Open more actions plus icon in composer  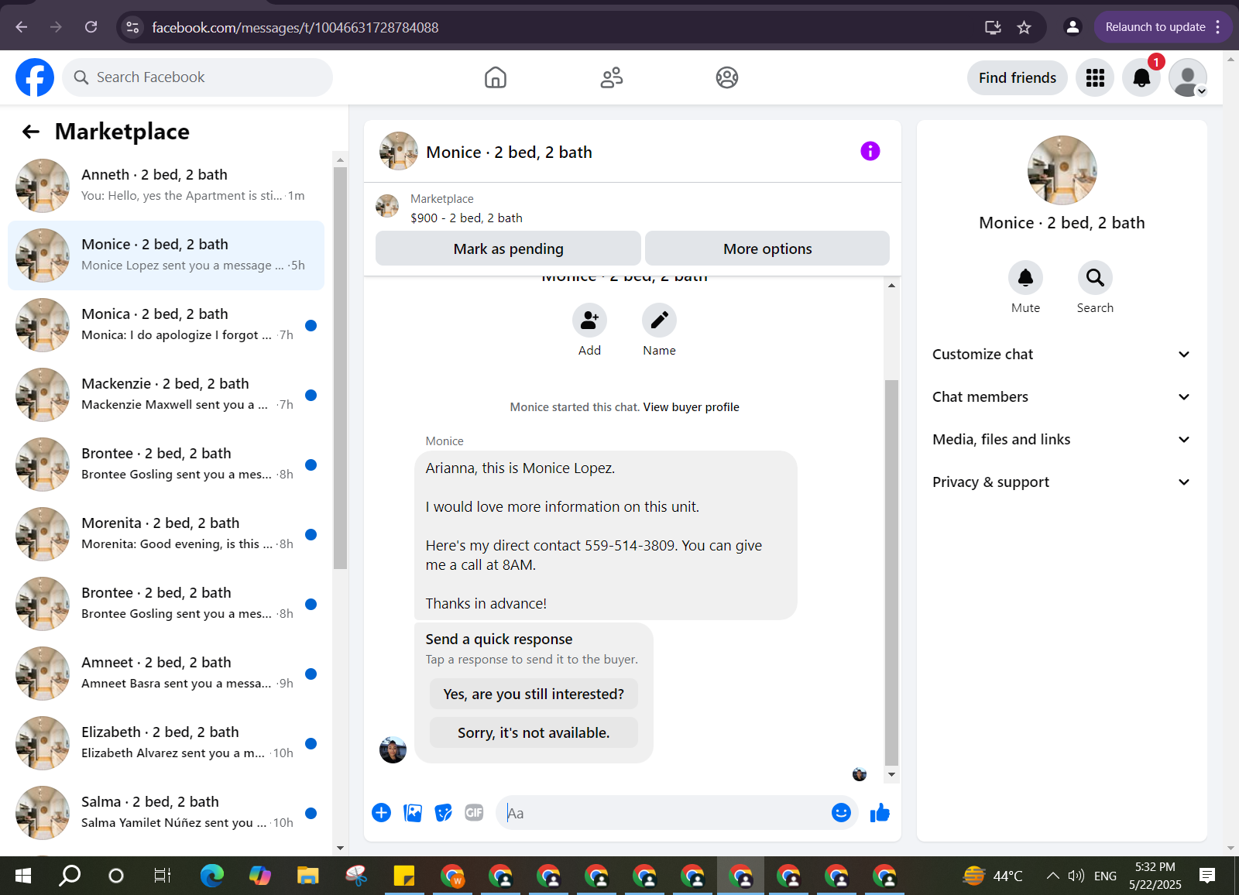[381, 812]
